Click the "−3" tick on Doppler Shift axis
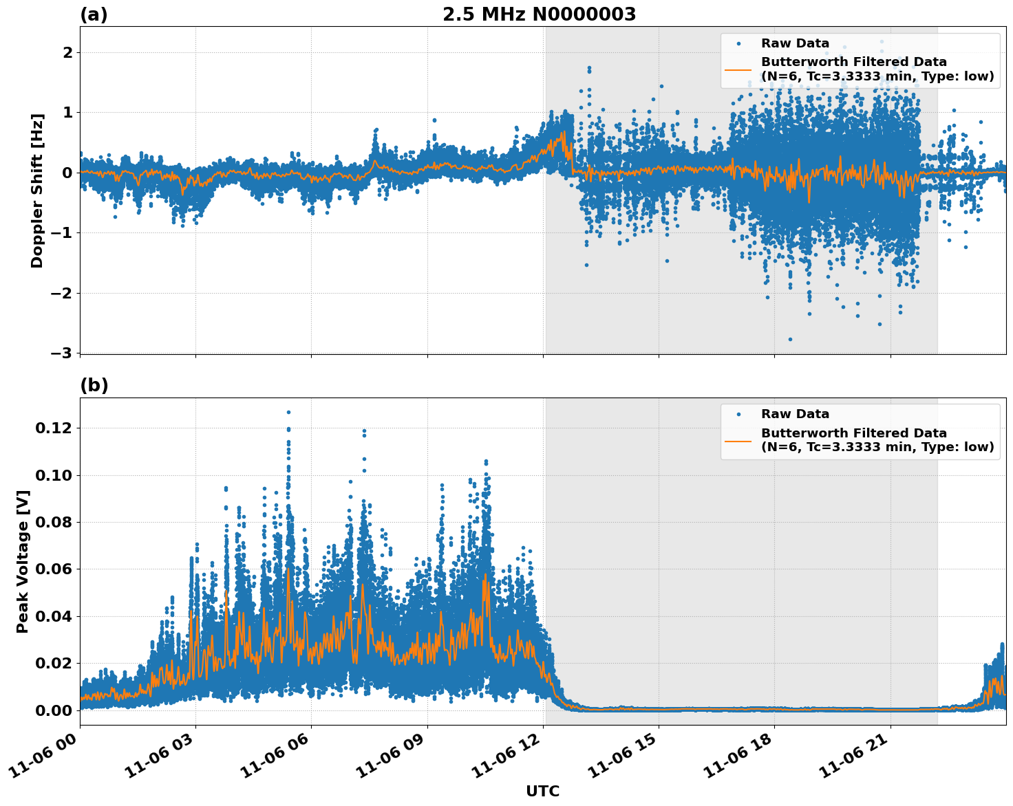 coord(62,353)
